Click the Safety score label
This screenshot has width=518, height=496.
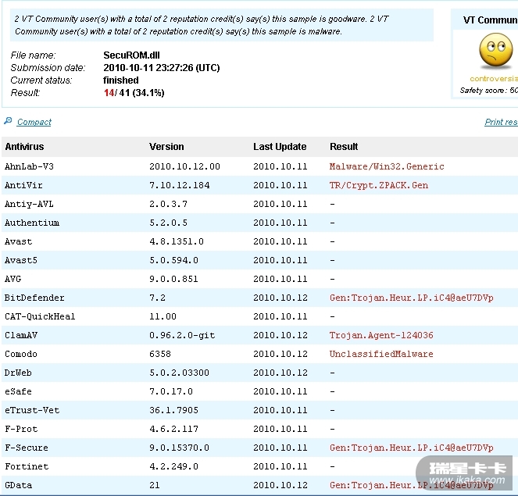488,91
